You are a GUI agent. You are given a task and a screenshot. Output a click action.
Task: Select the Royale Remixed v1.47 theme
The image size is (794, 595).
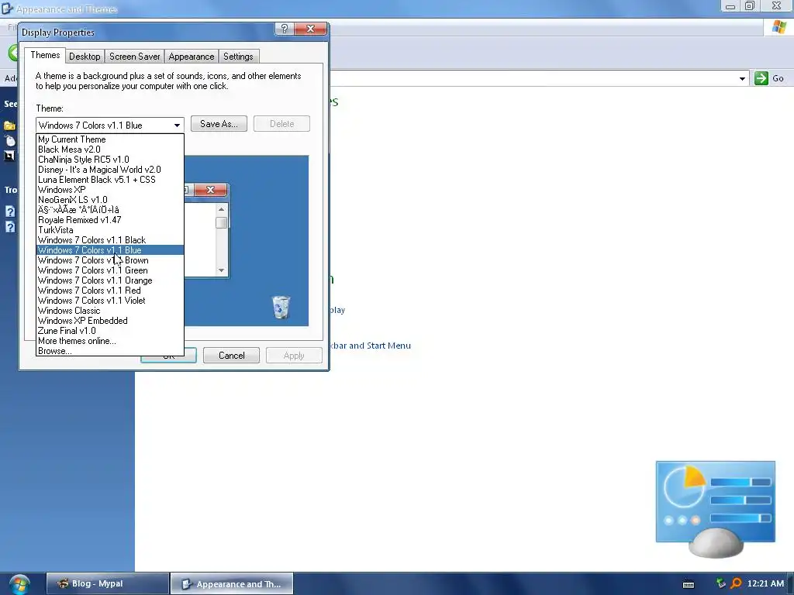tap(110, 220)
